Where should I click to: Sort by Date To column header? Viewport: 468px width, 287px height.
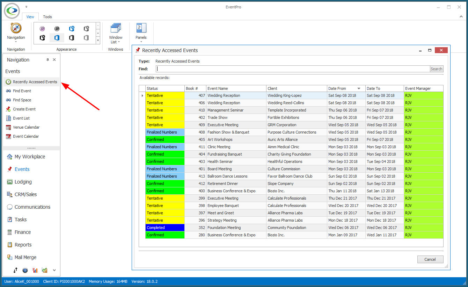385,88
